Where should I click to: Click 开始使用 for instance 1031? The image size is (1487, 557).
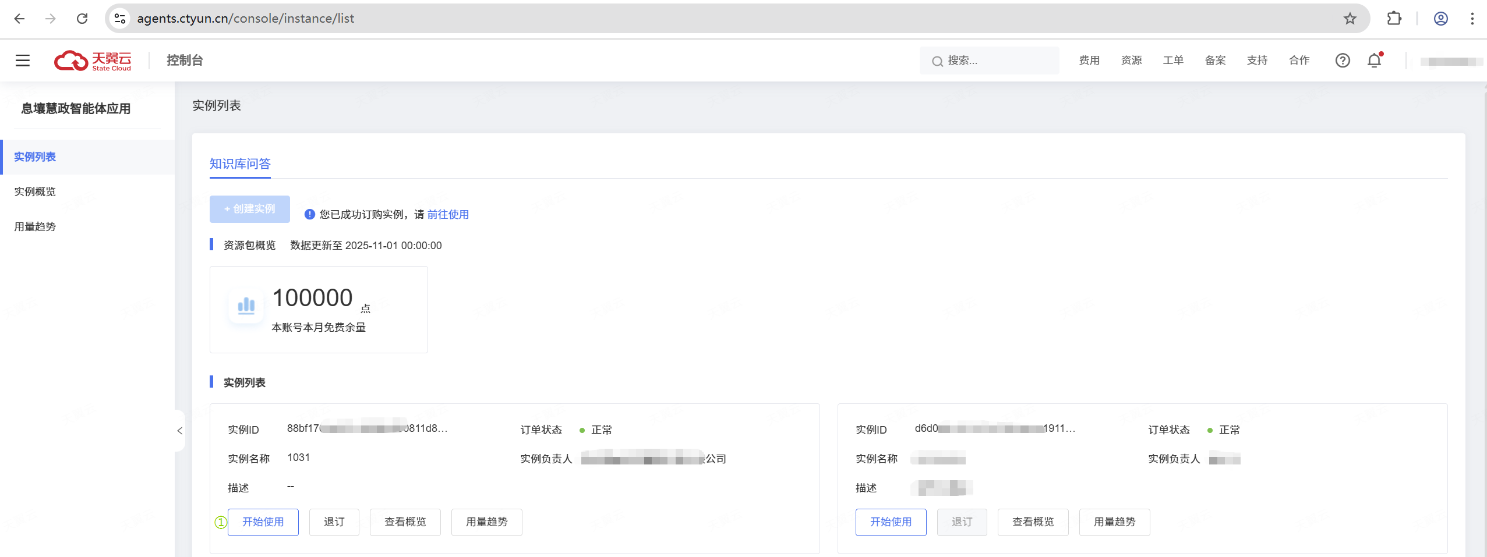(263, 522)
